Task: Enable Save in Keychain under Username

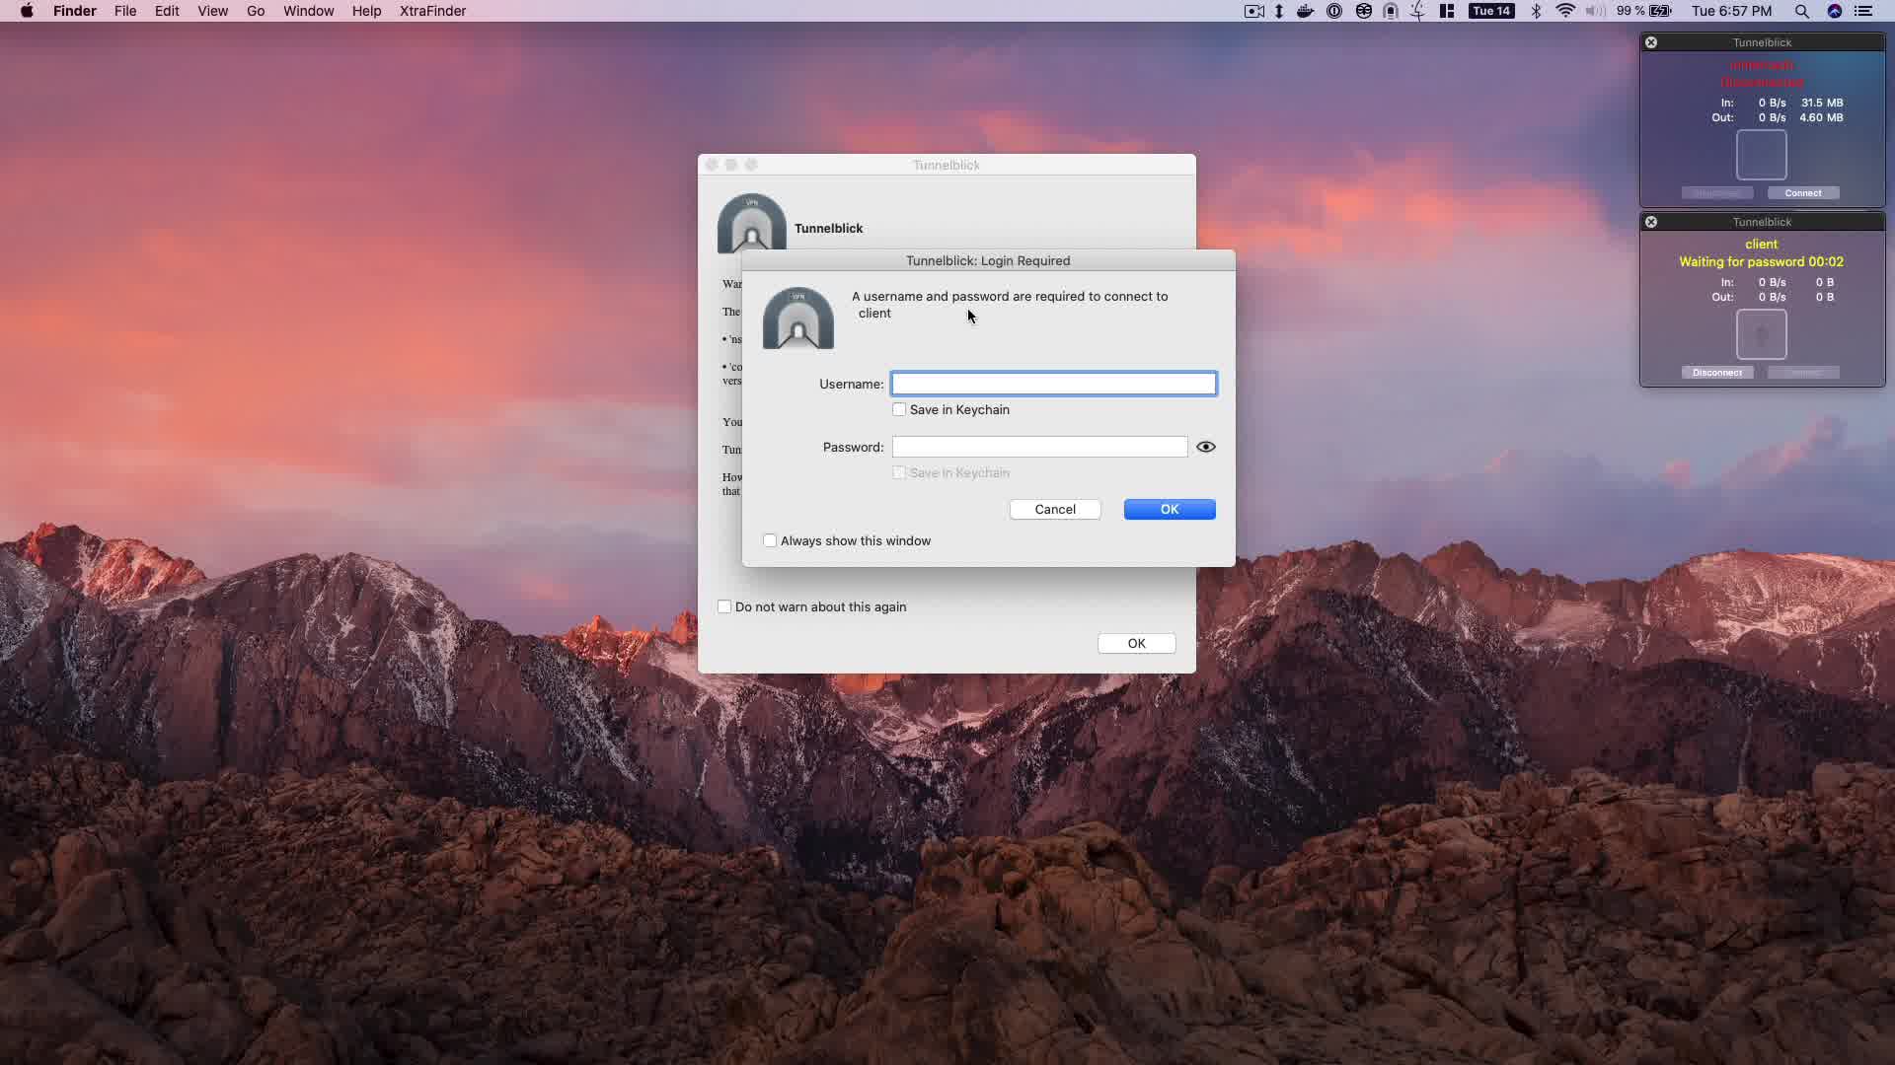Action: 899,409
